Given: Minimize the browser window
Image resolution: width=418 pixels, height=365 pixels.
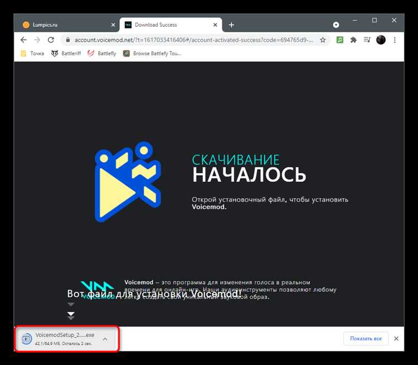Looking at the screenshot, I should tap(354, 20).
